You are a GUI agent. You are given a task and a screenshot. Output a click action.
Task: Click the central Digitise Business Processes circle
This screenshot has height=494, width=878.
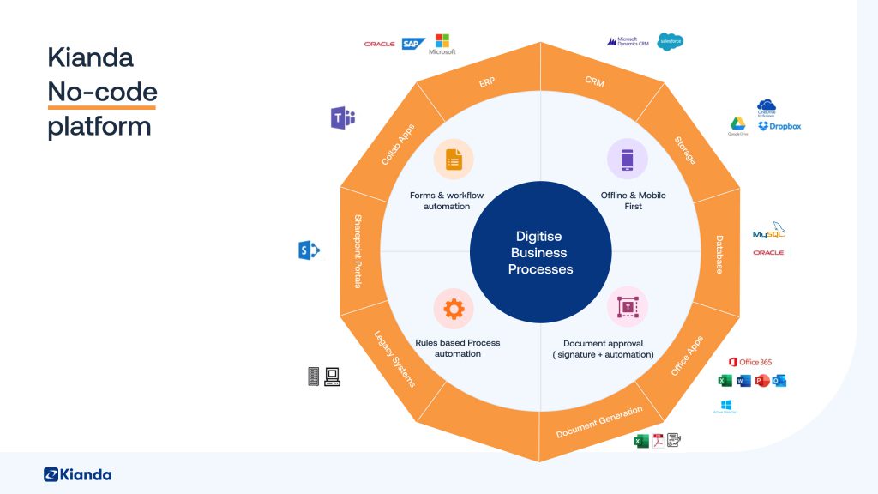tap(539, 252)
